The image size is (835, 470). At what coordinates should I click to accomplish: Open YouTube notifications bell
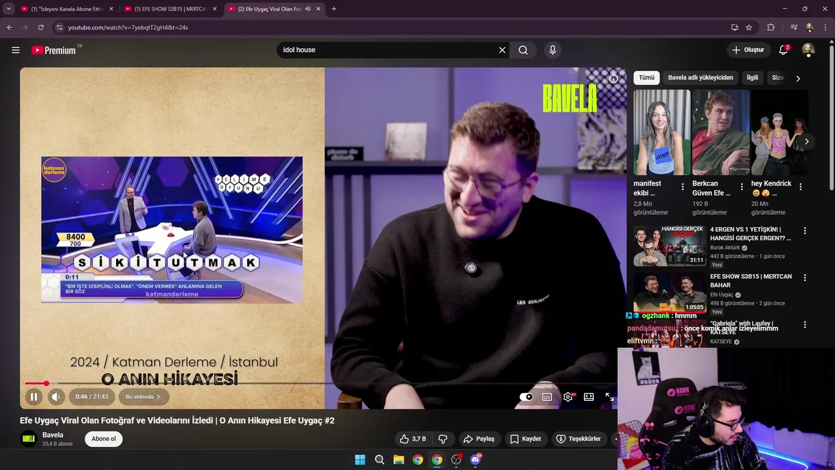pyautogui.click(x=784, y=50)
